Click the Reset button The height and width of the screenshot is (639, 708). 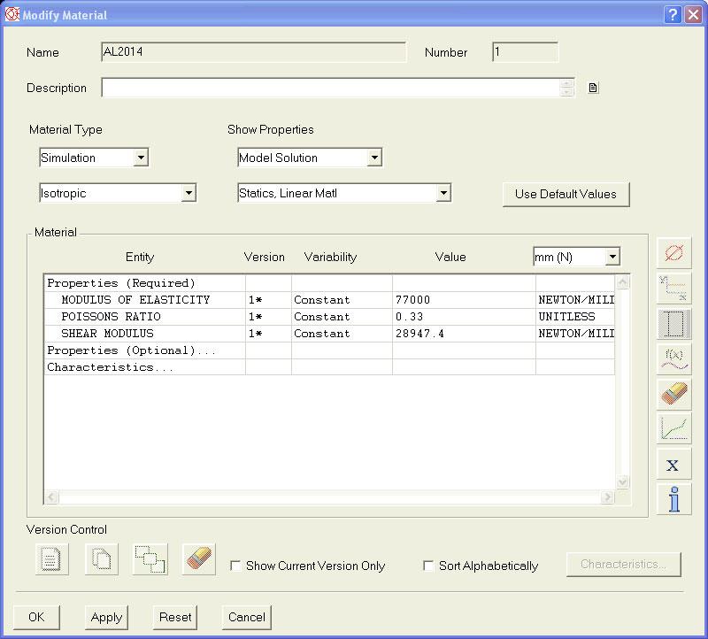(175, 618)
